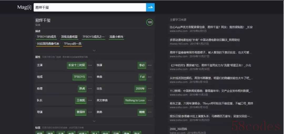Click the 出生 attribute label
The image size is (284, 134).
(99, 89)
